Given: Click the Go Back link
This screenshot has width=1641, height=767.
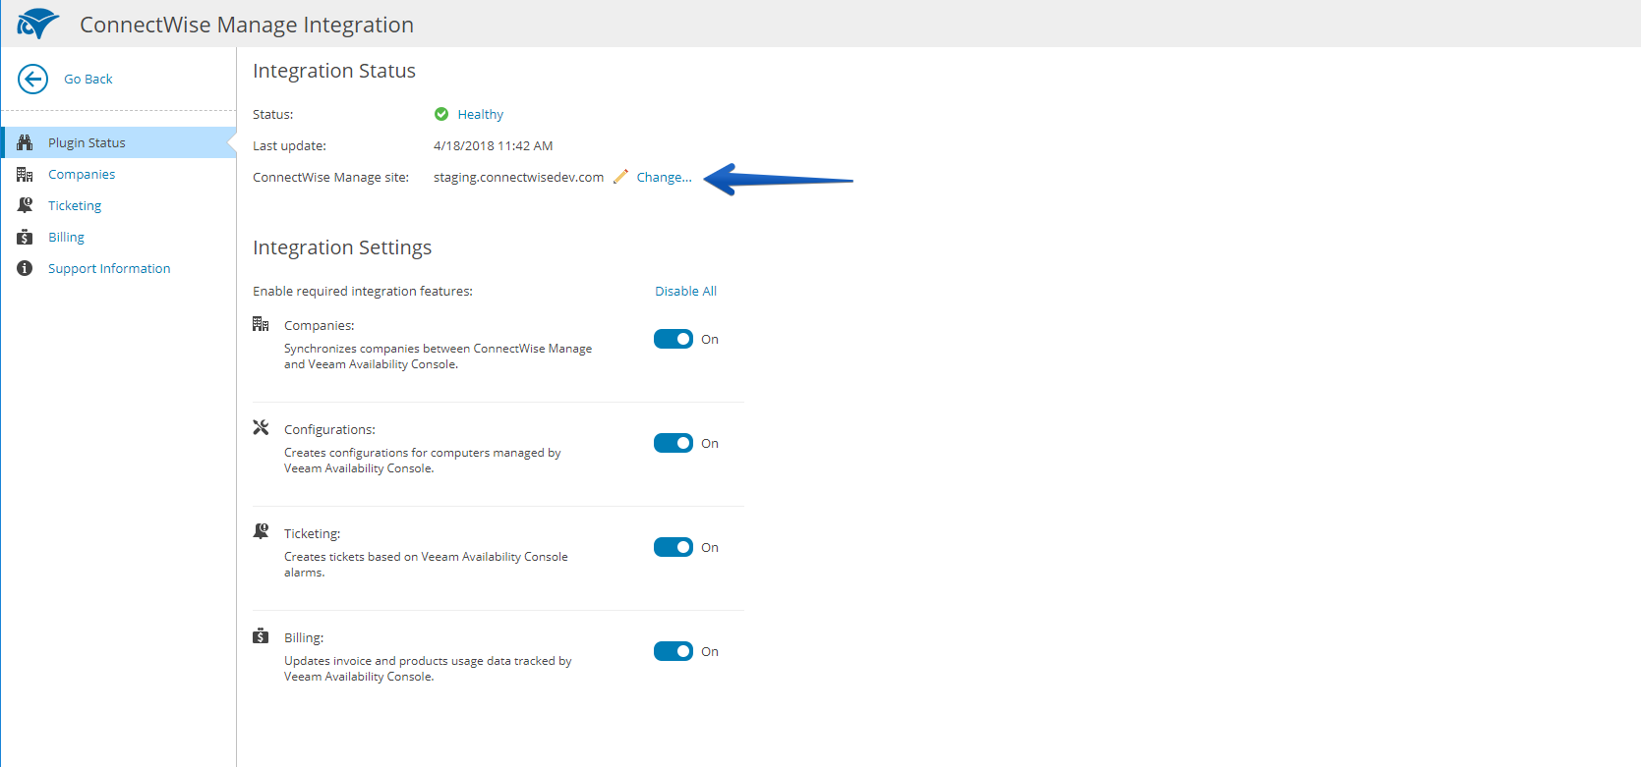Looking at the screenshot, I should point(88,79).
